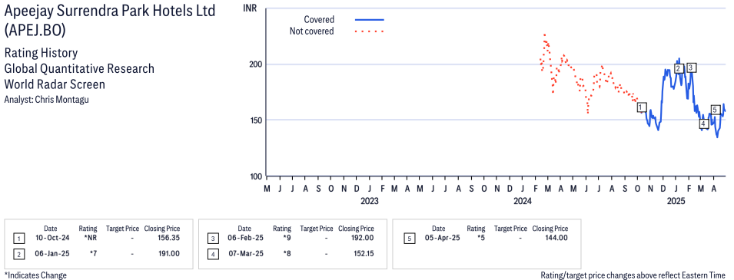Screen dimensions: 734x280
Task: Click marker 4 on the price chart
Action: [x=703, y=124]
